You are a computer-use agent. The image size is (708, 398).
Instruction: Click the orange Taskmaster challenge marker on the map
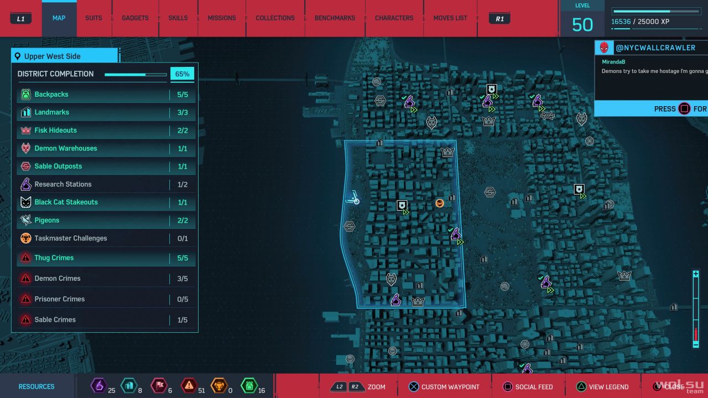[x=440, y=203]
